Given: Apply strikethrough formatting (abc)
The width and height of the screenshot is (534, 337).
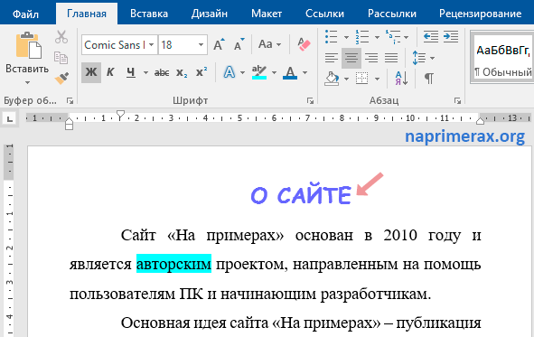Looking at the screenshot, I should (162, 72).
